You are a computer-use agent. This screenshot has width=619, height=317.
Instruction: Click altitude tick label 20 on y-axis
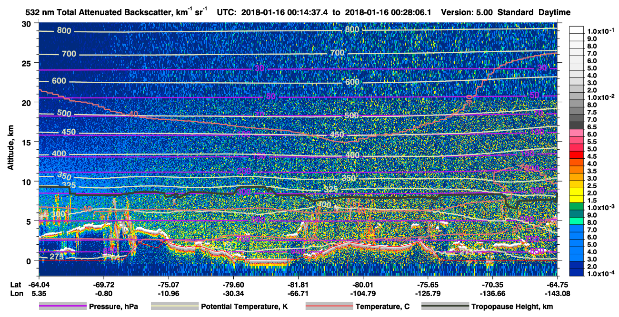pos(28,102)
